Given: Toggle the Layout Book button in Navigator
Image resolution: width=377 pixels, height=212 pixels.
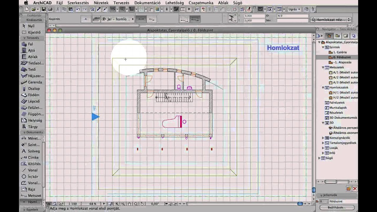Looking at the screenshot, I should point(345,36).
